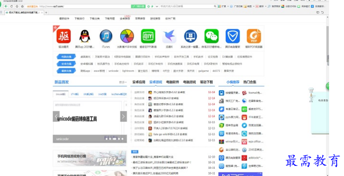Show the previous carousel slide
Image resolution: width=344 pixels, height=176 pixels.
(56, 116)
